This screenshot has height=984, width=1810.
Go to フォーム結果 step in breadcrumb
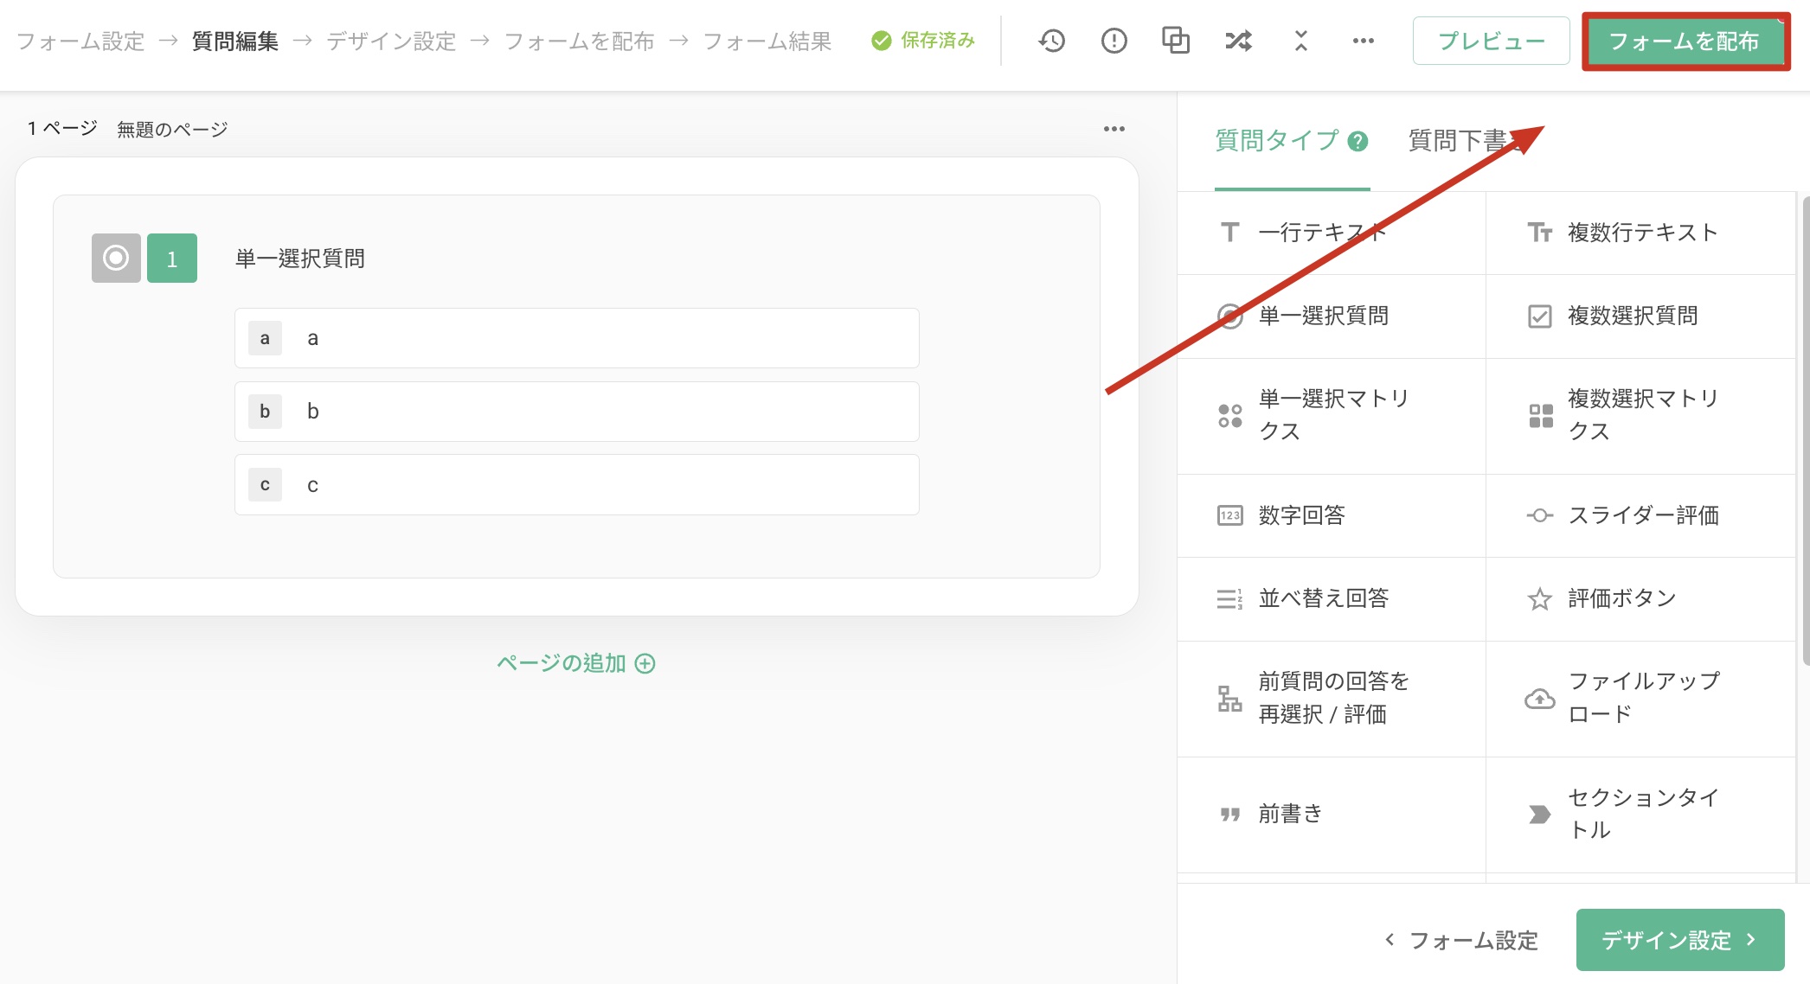(x=767, y=41)
